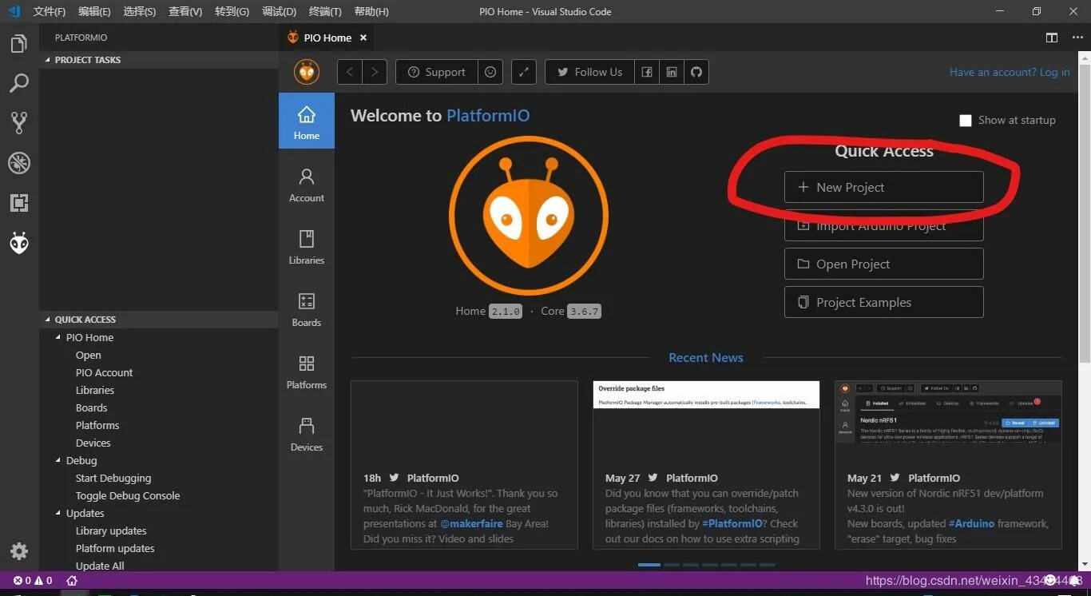Open the Facebook icon link
Viewport: 1091px width, 596px height.
coord(647,72)
